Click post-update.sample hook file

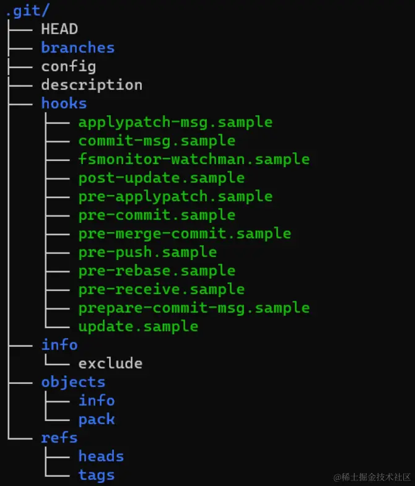(x=161, y=178)
